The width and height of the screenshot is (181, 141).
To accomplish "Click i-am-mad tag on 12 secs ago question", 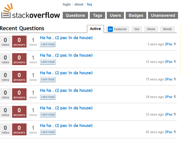I will pos(48,62).
